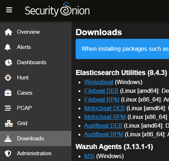The width and height of the screenshot is (169, 161).
Task: Open the Administration menu item
Action: (35, 153)
